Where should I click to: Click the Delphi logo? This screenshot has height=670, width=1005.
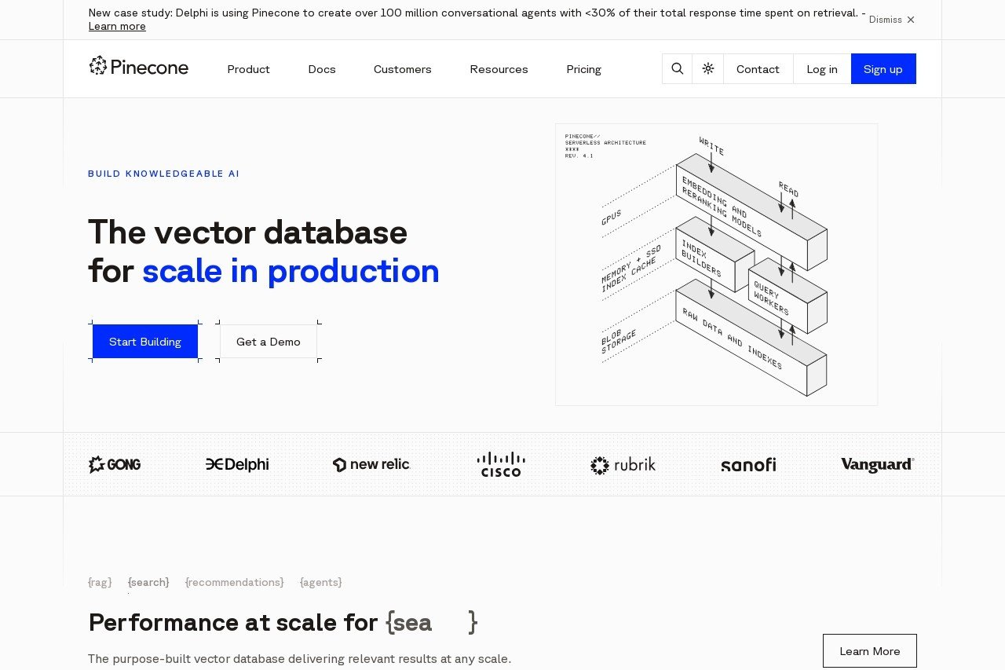[x=237, y=464]
